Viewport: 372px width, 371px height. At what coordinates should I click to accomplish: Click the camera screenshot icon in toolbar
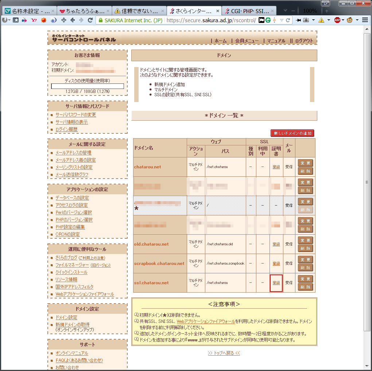pos(306,20)
